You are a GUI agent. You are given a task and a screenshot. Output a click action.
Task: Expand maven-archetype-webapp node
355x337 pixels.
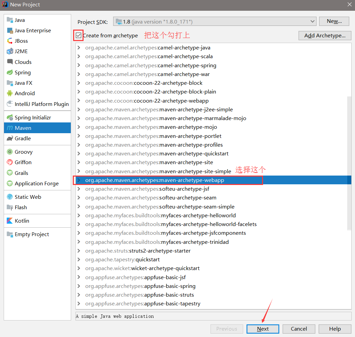tap(79, 180)
